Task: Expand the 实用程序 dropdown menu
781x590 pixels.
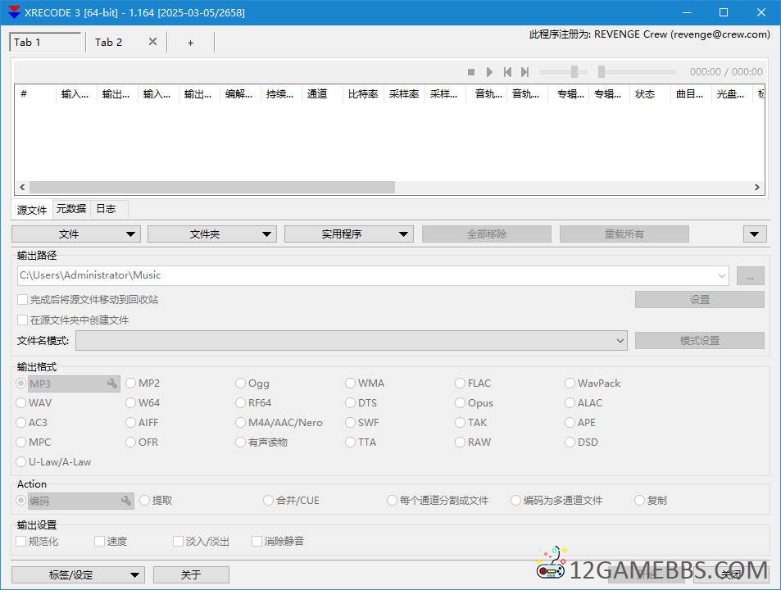Action: 347,234
